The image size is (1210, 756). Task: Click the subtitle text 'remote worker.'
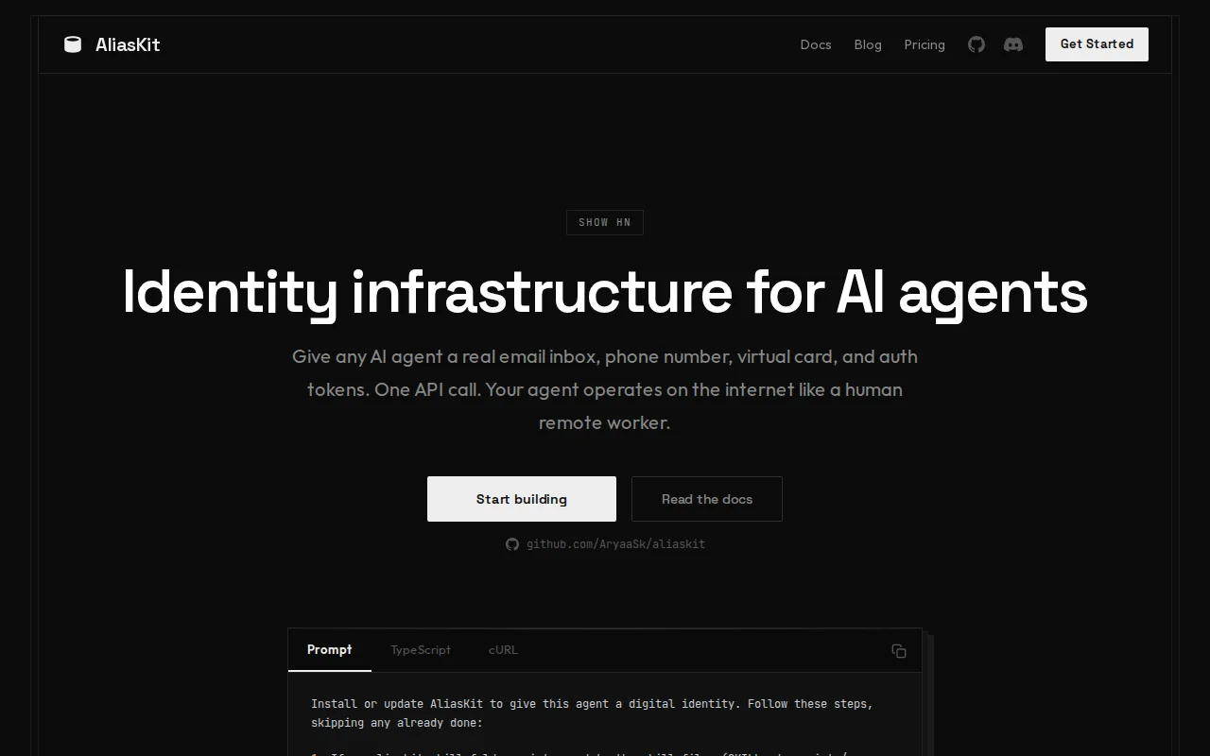coord(605,422)
